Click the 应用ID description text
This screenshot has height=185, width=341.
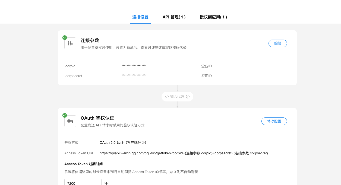206,76
